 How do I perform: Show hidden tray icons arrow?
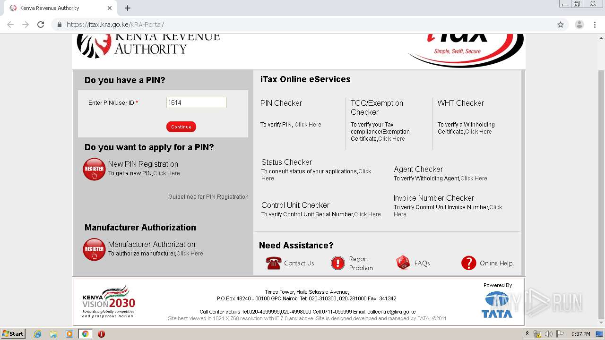coord(527,334)
